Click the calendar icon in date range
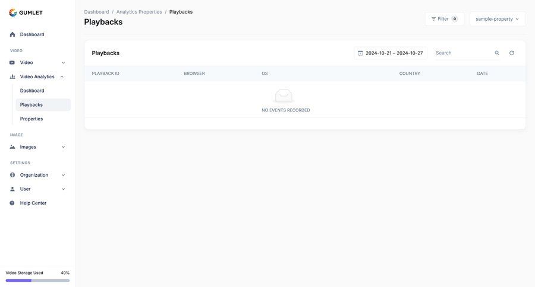535x287 pixels. click(360, 53)
